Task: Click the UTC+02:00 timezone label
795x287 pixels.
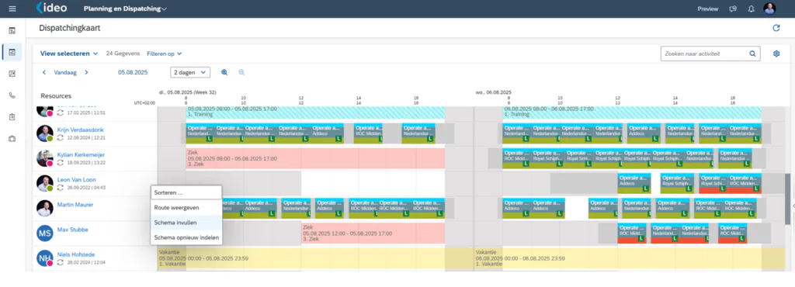Action: 144,102
